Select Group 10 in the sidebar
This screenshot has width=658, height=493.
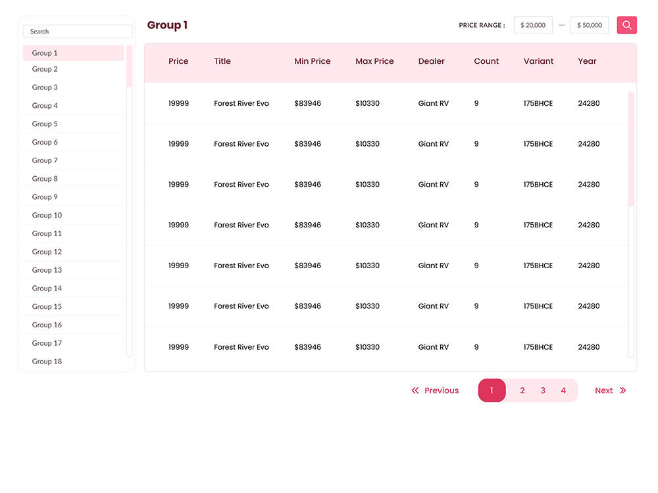pos(74,215)
